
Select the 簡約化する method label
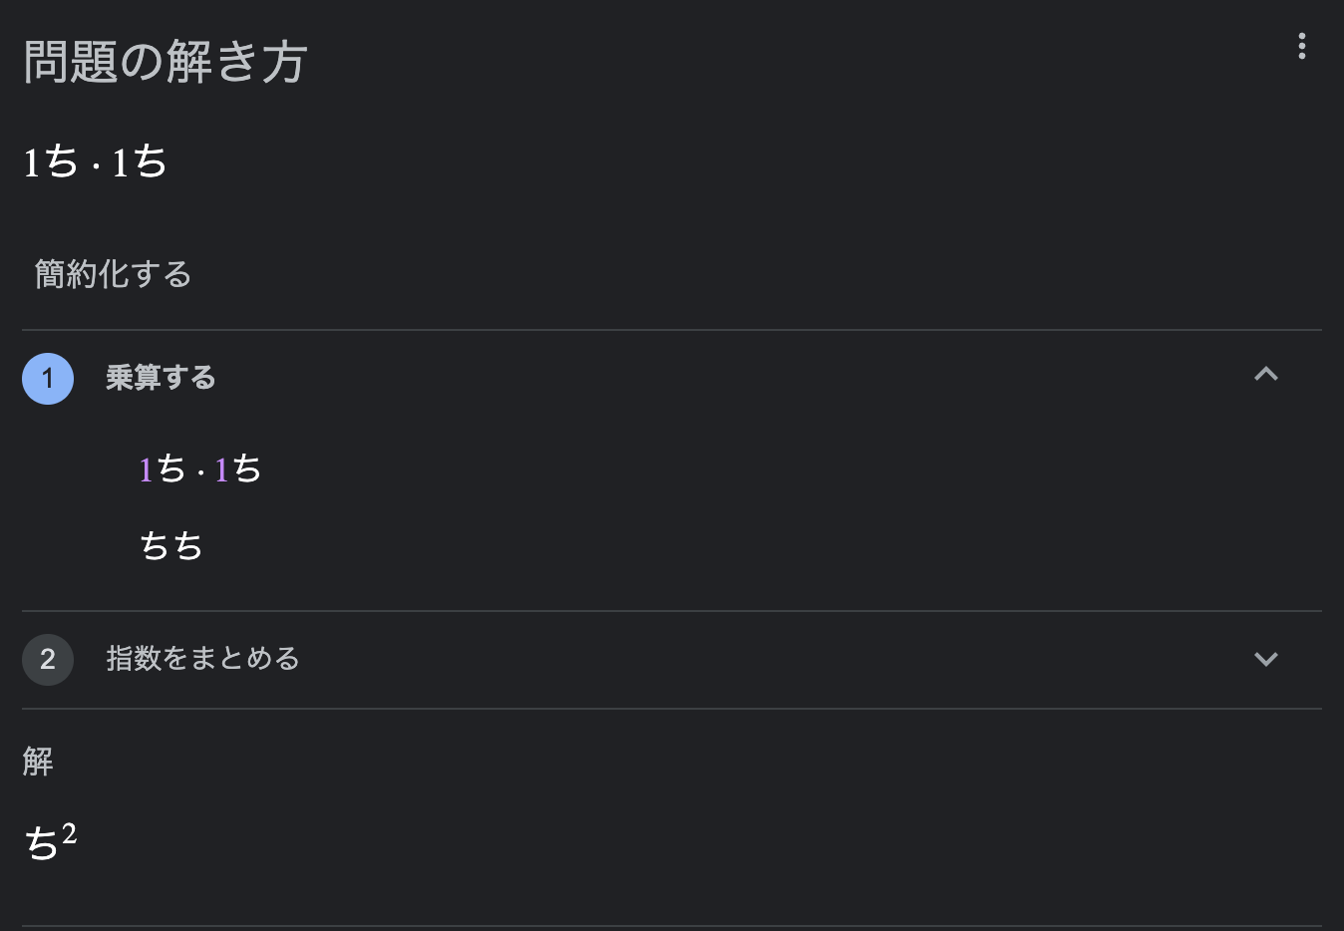(x=113, y=274)
